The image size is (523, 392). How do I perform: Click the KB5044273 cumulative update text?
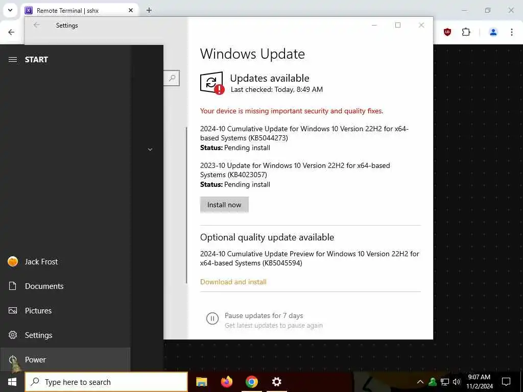pyautogui.click(x=304, y=133)
